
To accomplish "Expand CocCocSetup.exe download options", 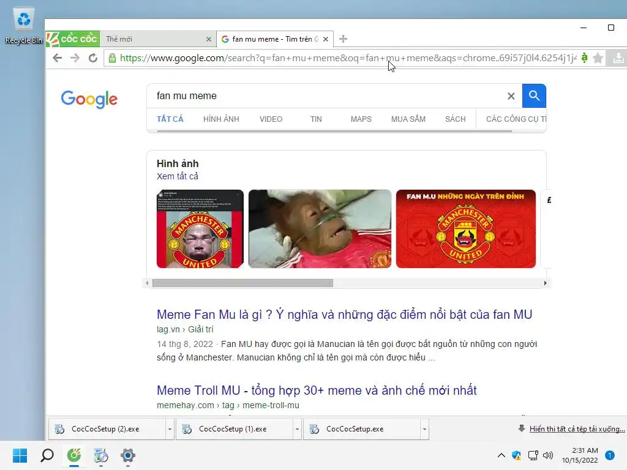I will [x=424, y=429].
